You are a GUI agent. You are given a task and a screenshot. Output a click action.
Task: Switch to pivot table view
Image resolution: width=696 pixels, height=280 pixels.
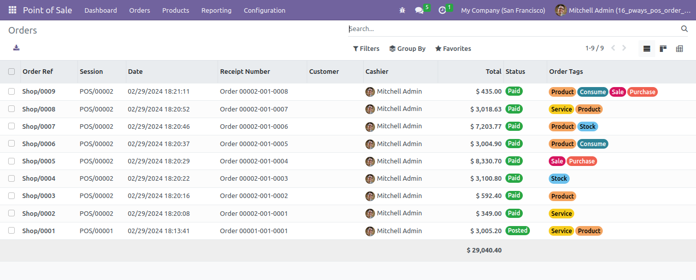[679, 49]
